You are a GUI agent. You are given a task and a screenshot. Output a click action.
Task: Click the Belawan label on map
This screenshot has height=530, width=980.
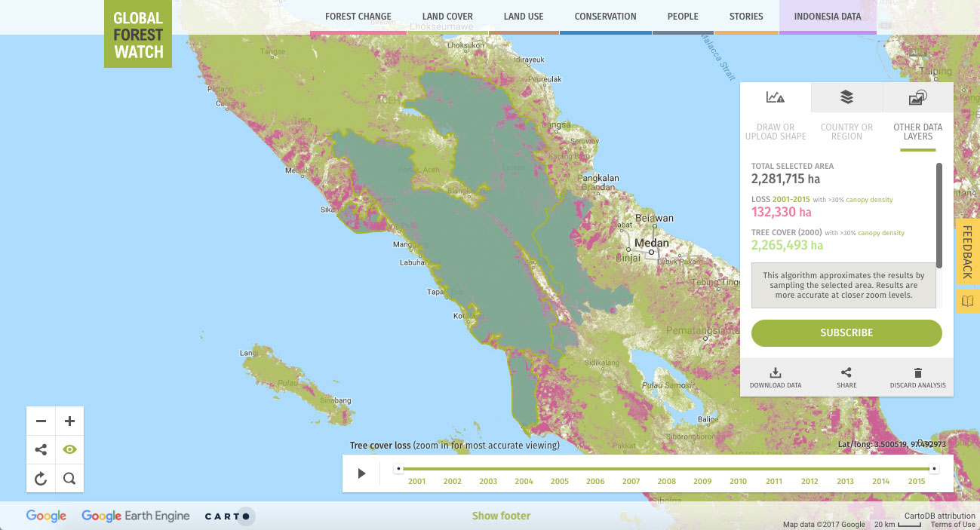click(x=655, y=219)
